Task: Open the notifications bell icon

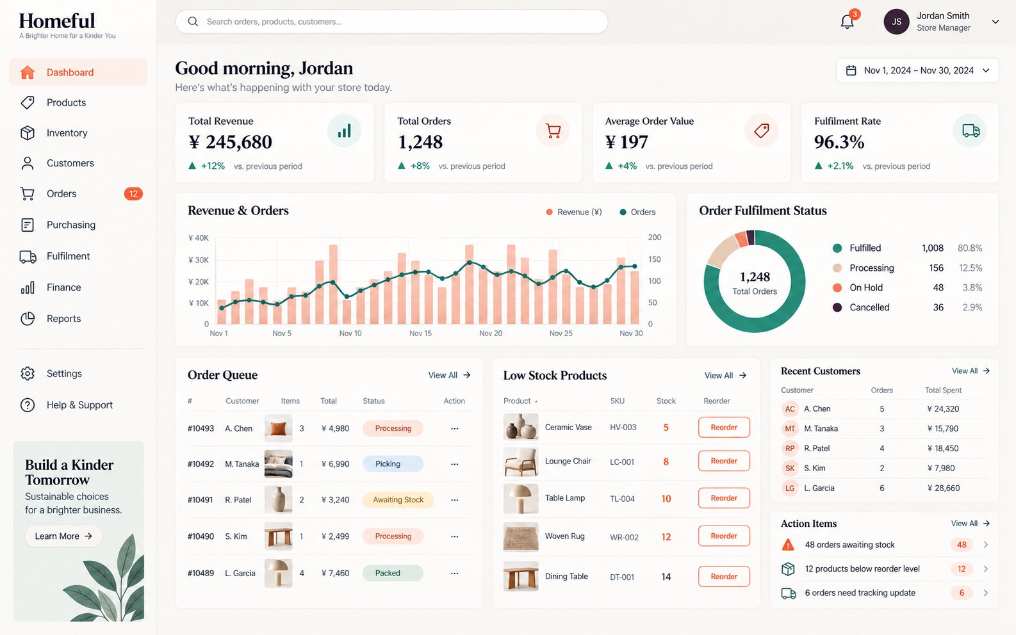Action: coord(847,22)
